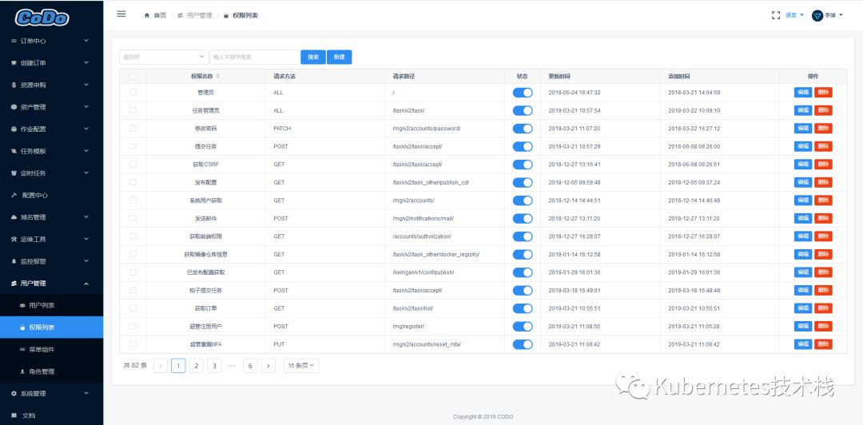
Task: Toggle the fullscreen icon in the top bar
Action: click(776, 15)
